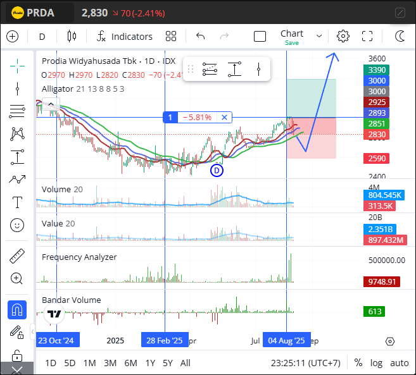This screenshot has width=416, height=375.
Task: Collapse the left drawing toolbar arrow
Action: [32, 331]
